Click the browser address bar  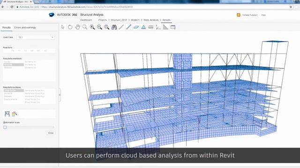[151, 7]
